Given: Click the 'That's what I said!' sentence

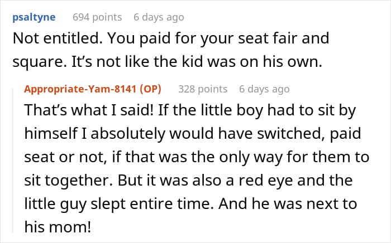Looking at the screenshot, I should pyautogui.click(x=88, y=110).
